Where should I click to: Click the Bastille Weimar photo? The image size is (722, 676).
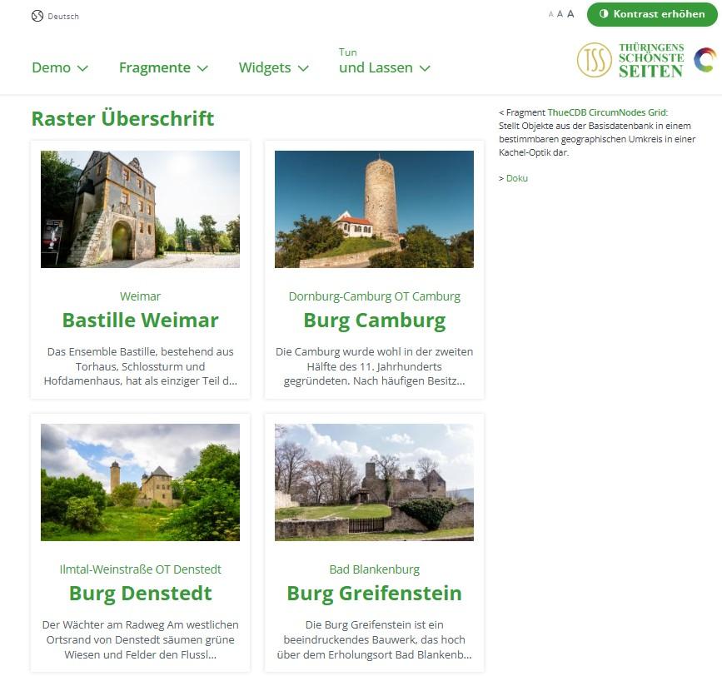(141, 210)
